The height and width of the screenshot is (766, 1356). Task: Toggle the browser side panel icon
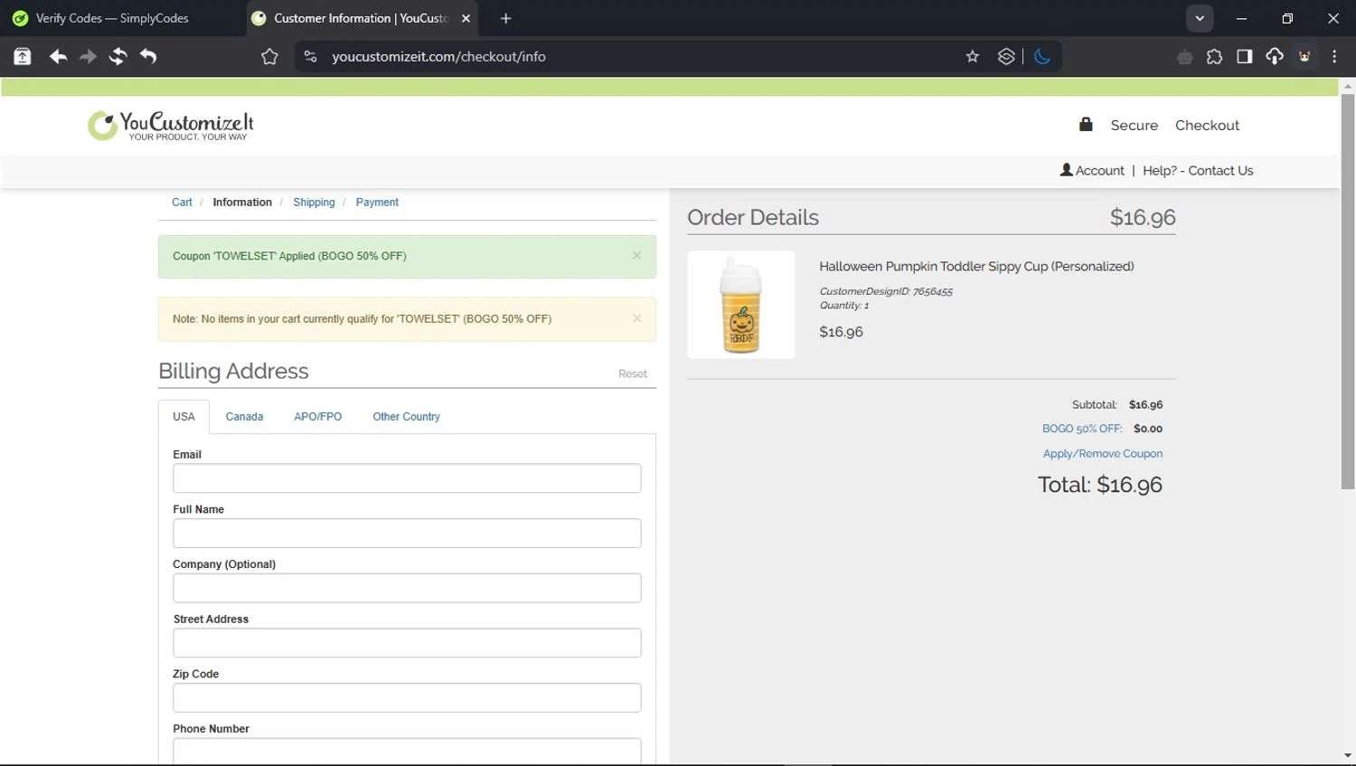(x=1245, y=56)
